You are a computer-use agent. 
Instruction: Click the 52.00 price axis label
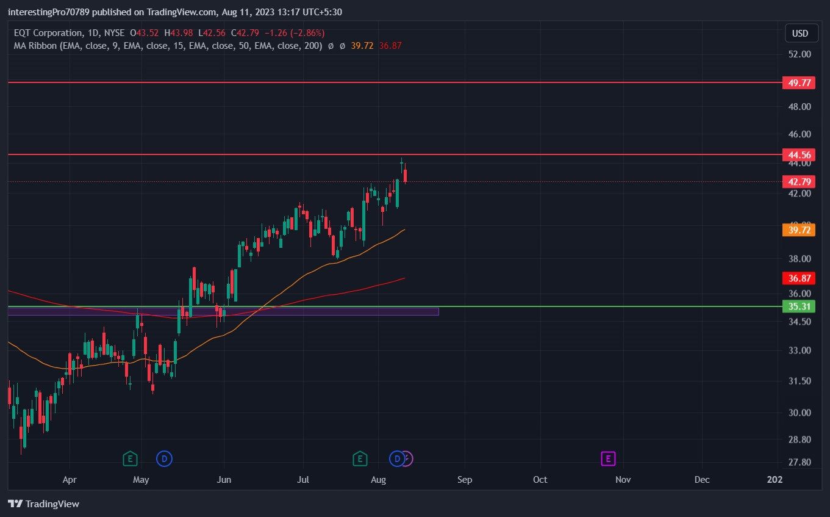[x=800, y=54]
